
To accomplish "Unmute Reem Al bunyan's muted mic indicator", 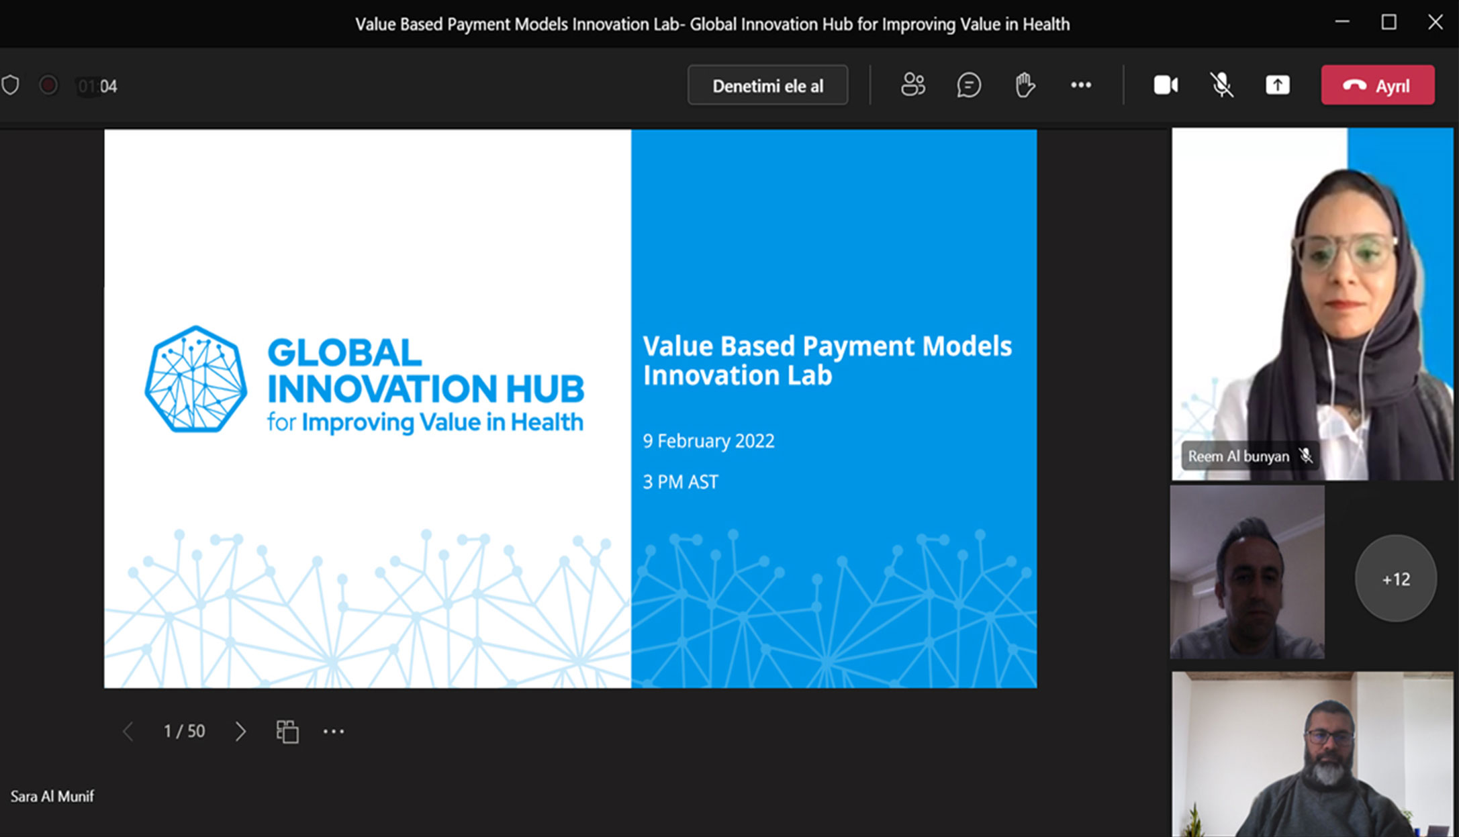I will pyautogui.click(x=1306, y=456).
